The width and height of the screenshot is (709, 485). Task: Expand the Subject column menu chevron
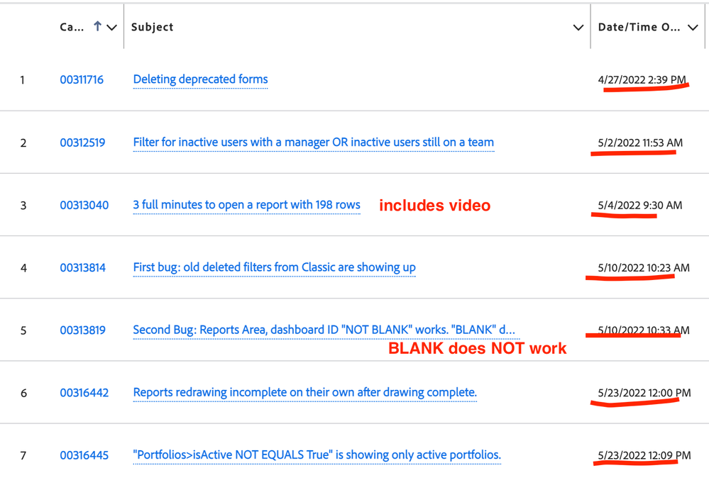[578, 28]
